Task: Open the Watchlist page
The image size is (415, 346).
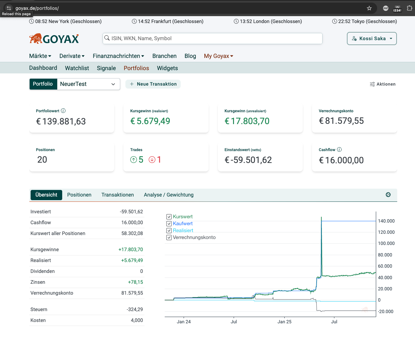Action: coord(77,68)
